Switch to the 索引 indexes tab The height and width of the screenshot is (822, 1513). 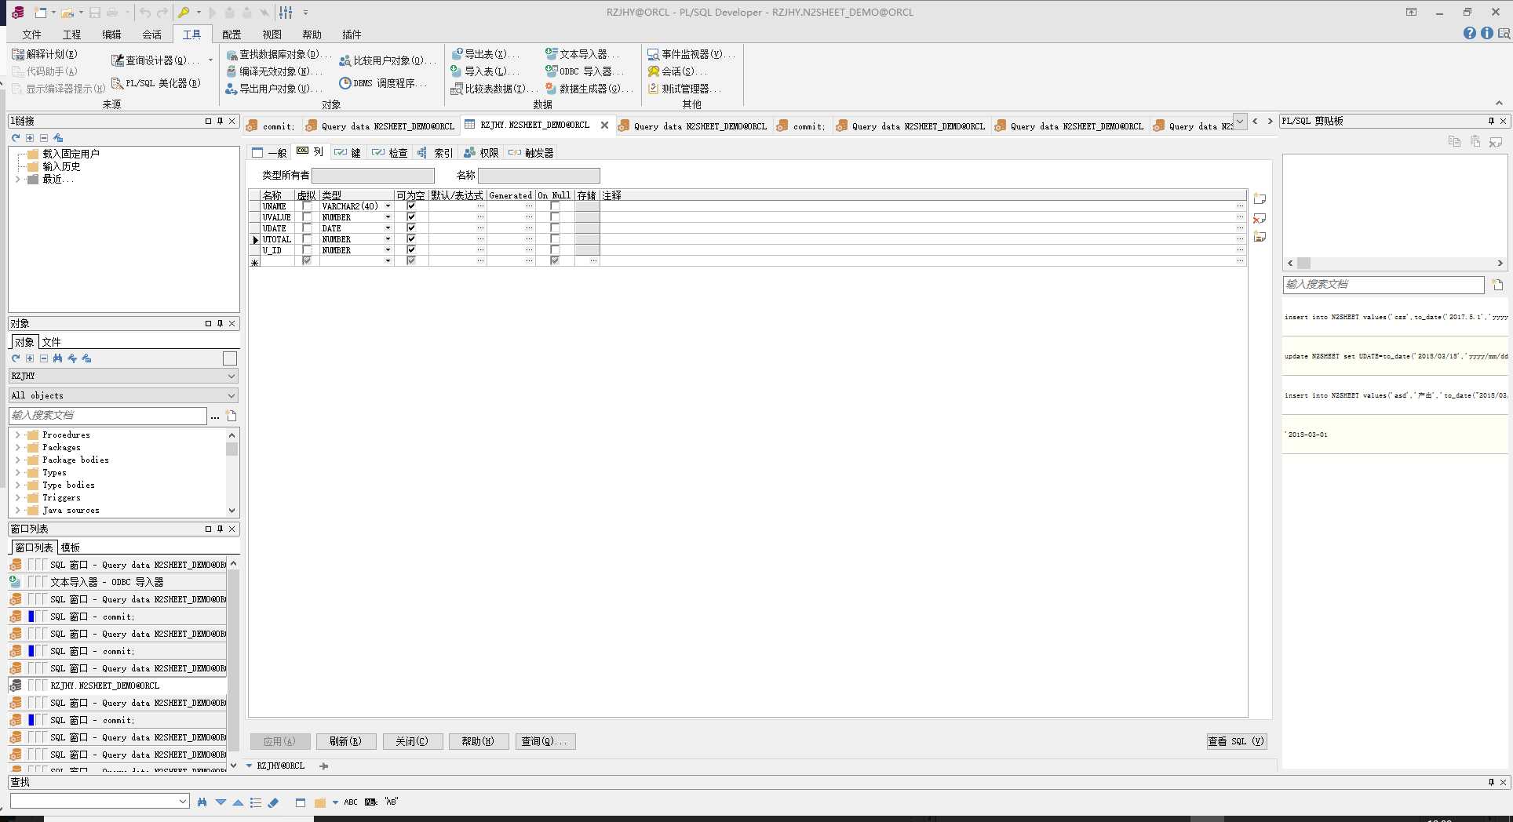click(x=435, y=153)
